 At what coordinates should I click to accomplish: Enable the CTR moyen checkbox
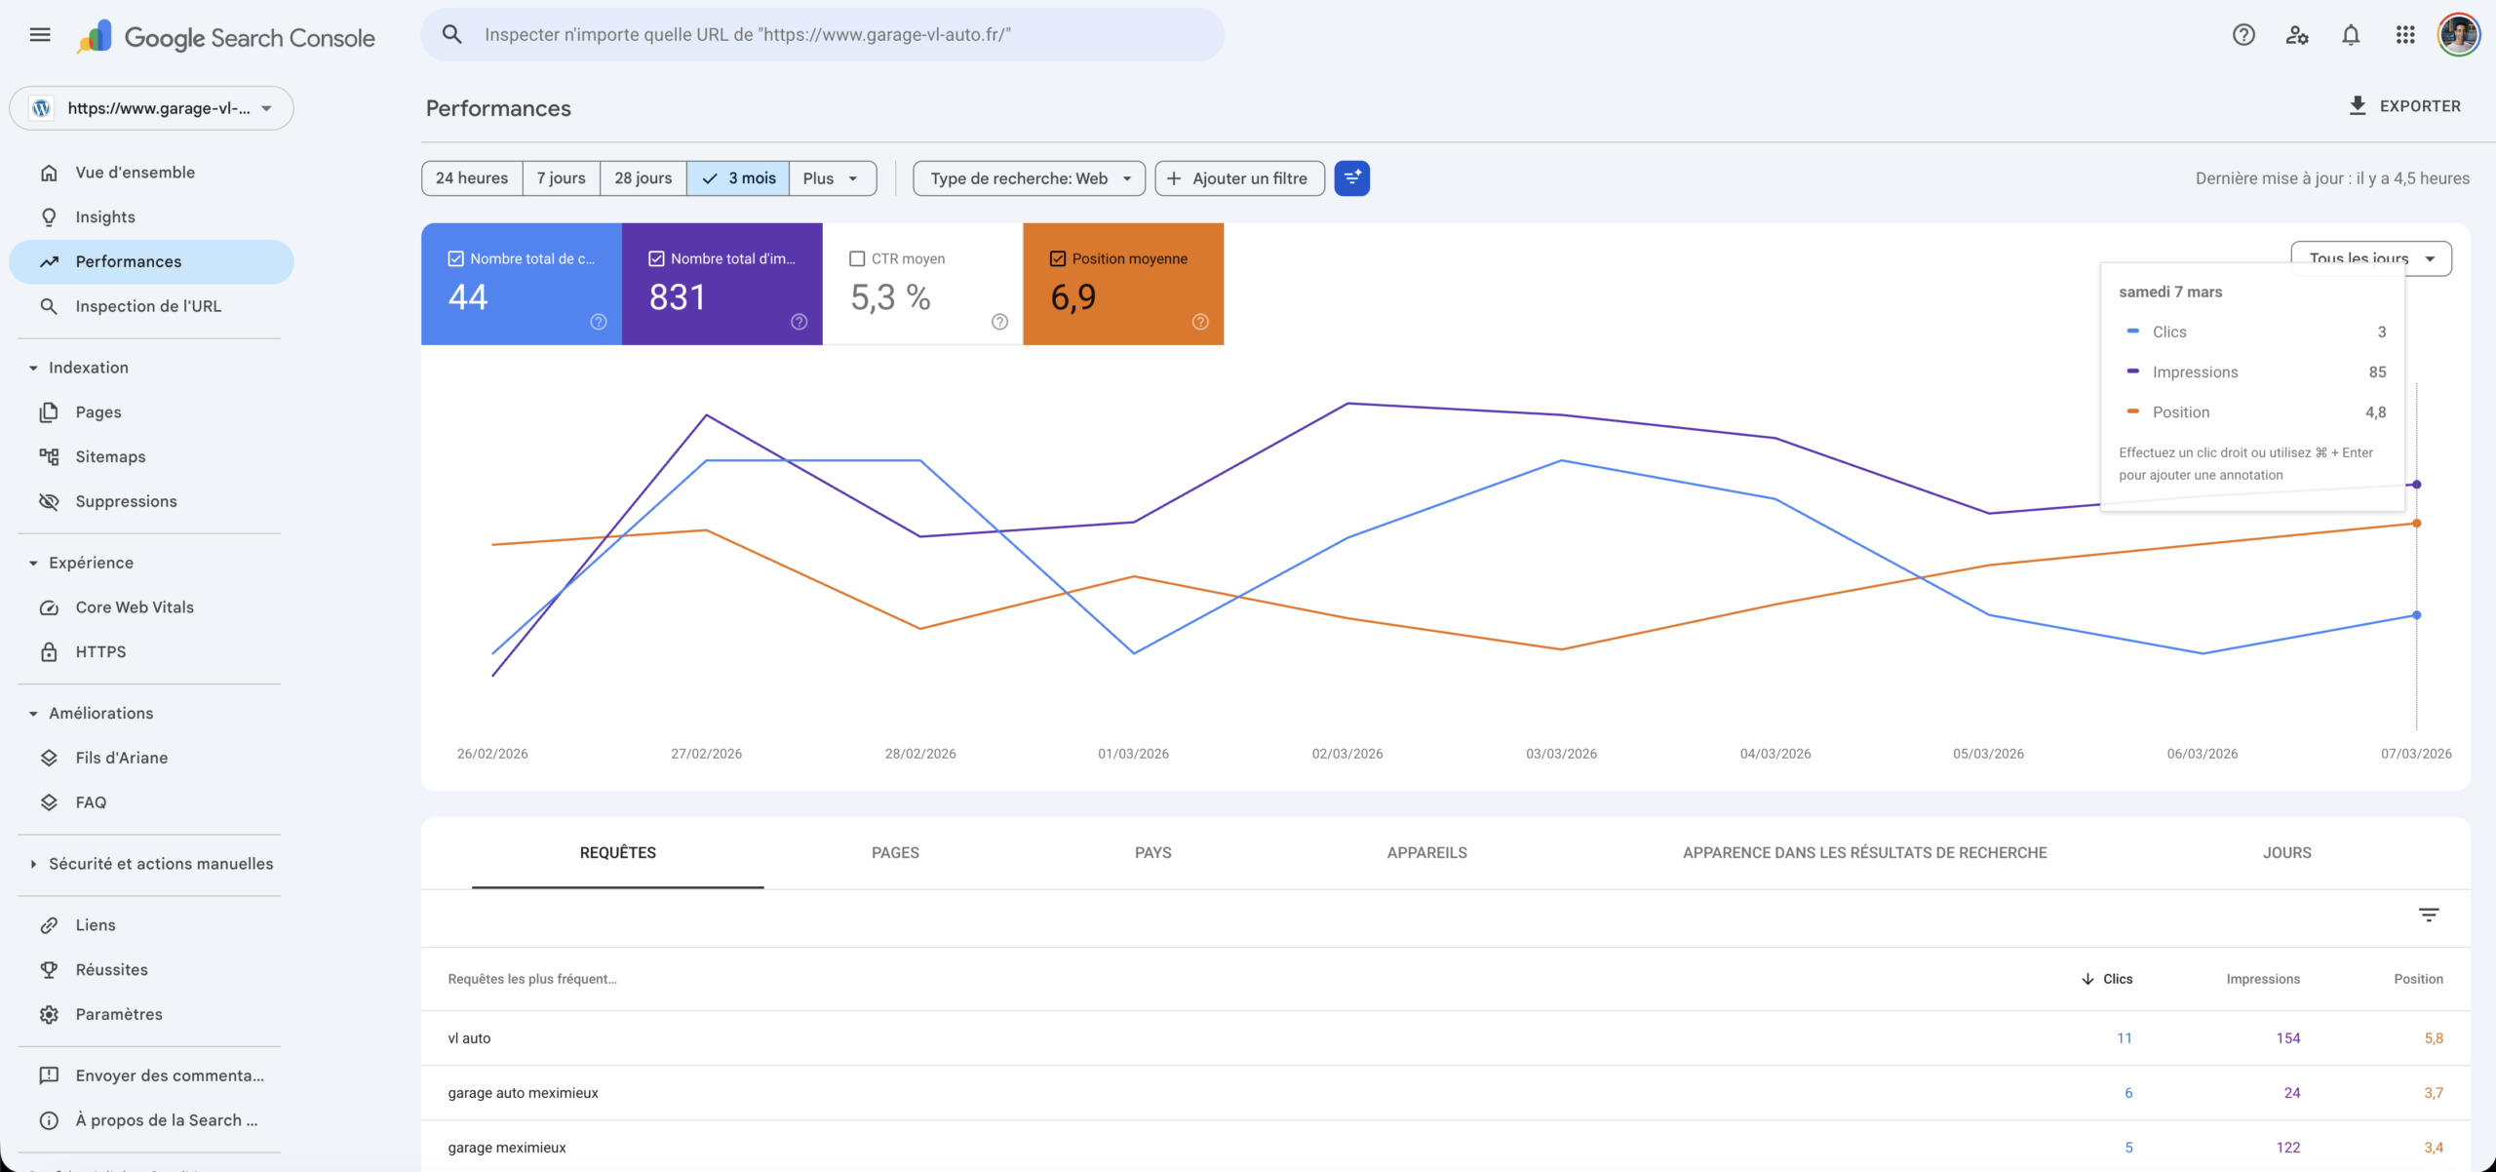point(857,258)
